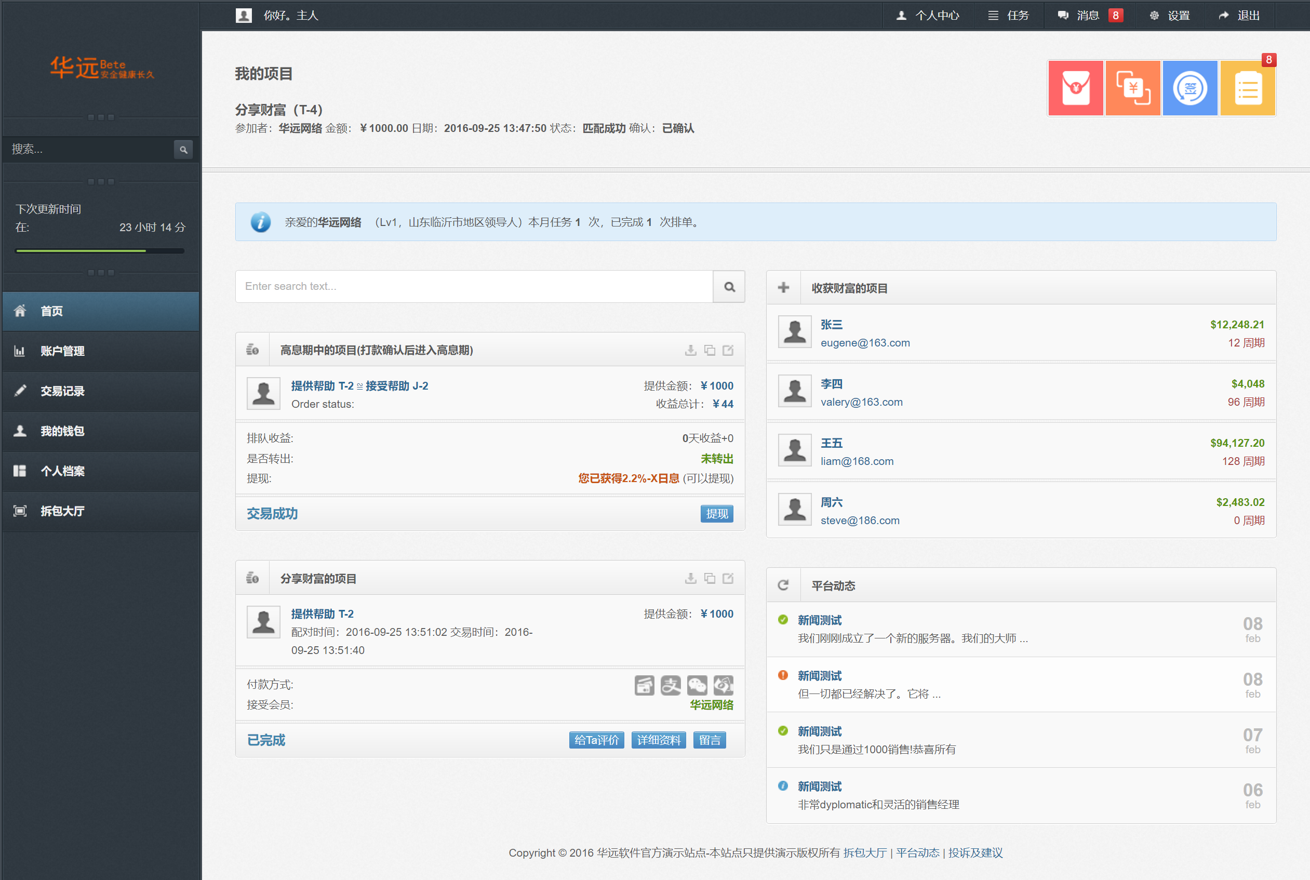Viewport: 1310px width, 880px height.
Task: Focus the Enter search text input field
Action: click(474, 286)
